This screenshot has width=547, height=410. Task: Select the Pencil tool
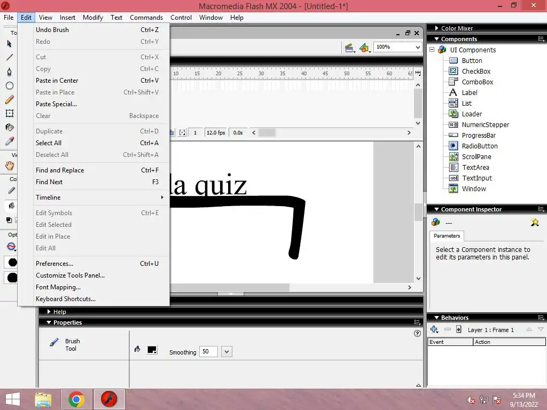(10, 100)
